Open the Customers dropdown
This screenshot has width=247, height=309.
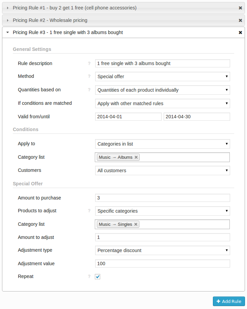click(x=162, y=171)
